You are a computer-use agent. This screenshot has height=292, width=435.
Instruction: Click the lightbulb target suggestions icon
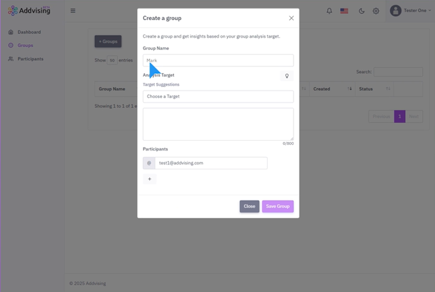coord(287,76)
